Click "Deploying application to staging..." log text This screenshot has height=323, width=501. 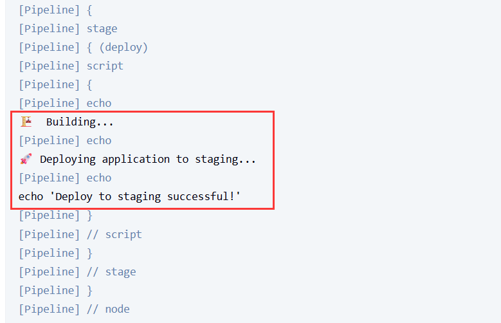coord(148,159)
